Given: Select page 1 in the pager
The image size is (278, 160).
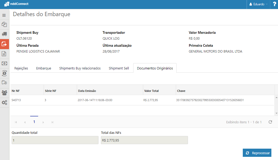Looking at the screenshot, I should (x=34, y=122).
